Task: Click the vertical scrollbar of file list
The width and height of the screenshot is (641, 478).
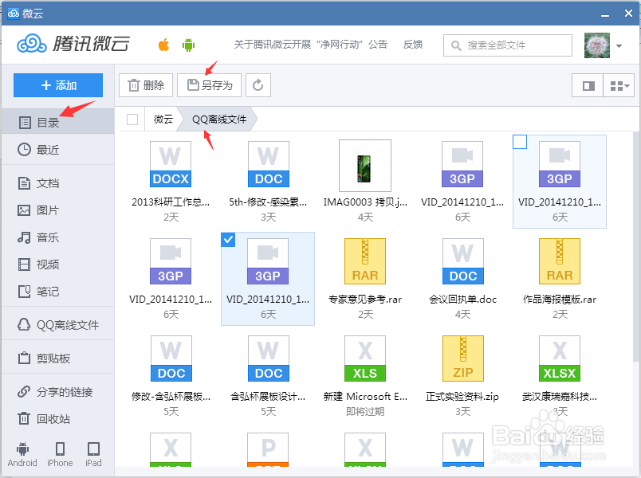Action: tap(636, 246)
